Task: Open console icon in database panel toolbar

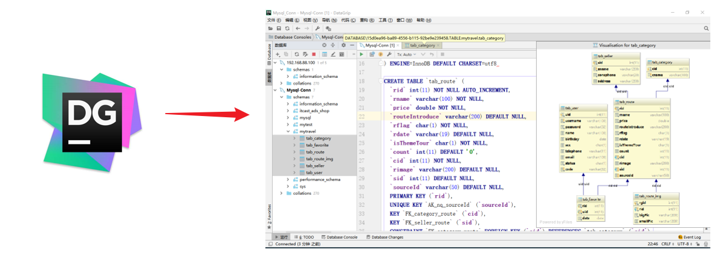Action: point(342,54)
